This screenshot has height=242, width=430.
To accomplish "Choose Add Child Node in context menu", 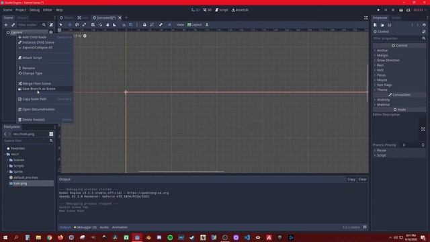I will [34, 37].
